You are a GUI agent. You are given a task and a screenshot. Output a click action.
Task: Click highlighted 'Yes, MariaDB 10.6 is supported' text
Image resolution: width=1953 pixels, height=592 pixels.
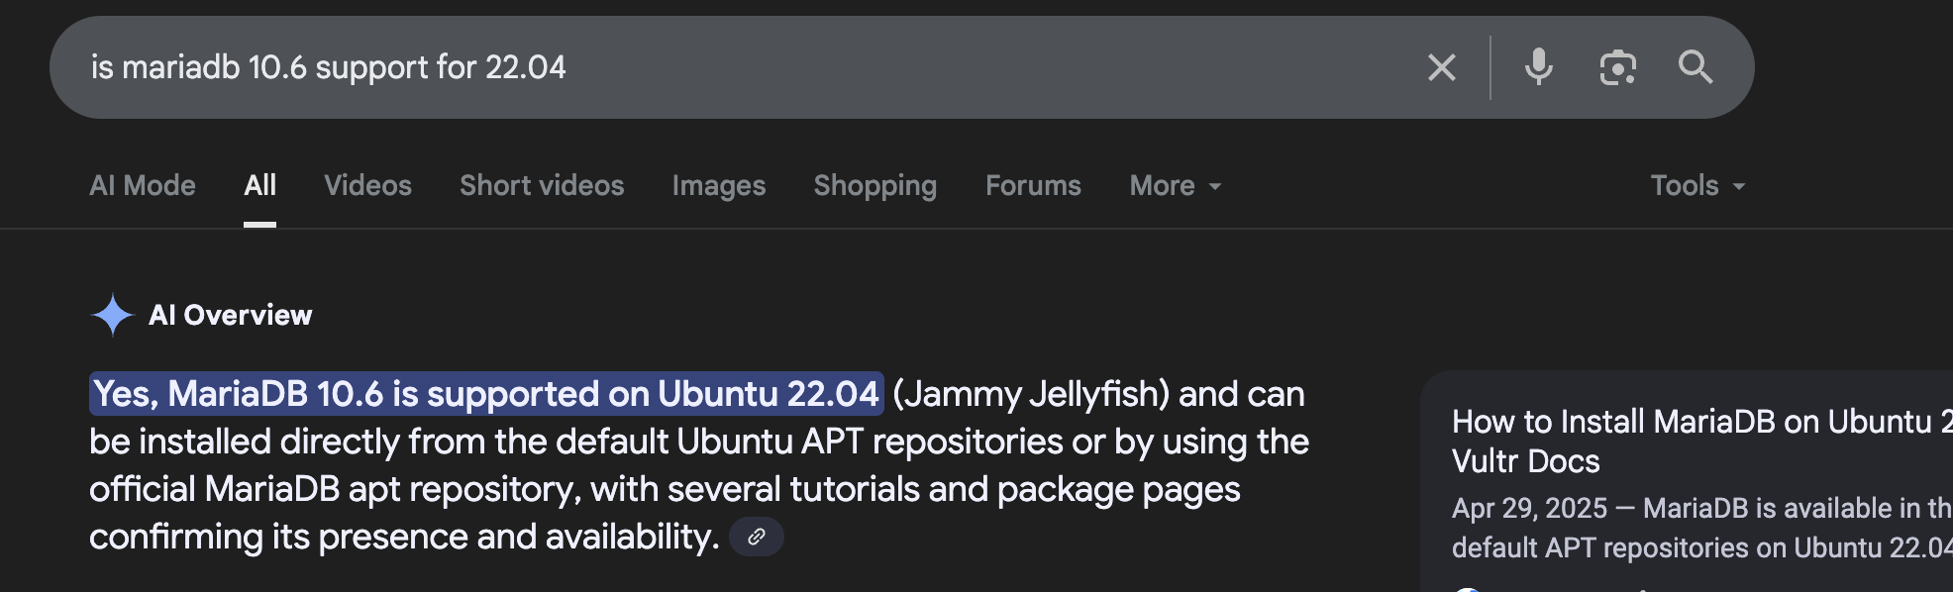486,394
